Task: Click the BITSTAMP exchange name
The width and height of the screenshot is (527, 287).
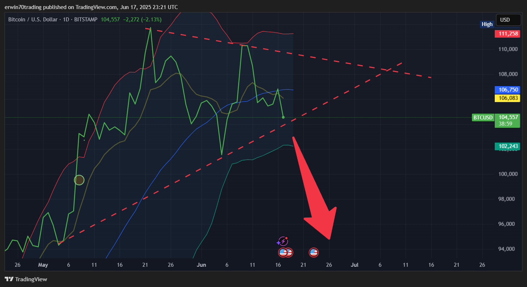Action: pyautogui.click(x=86, y=20)
